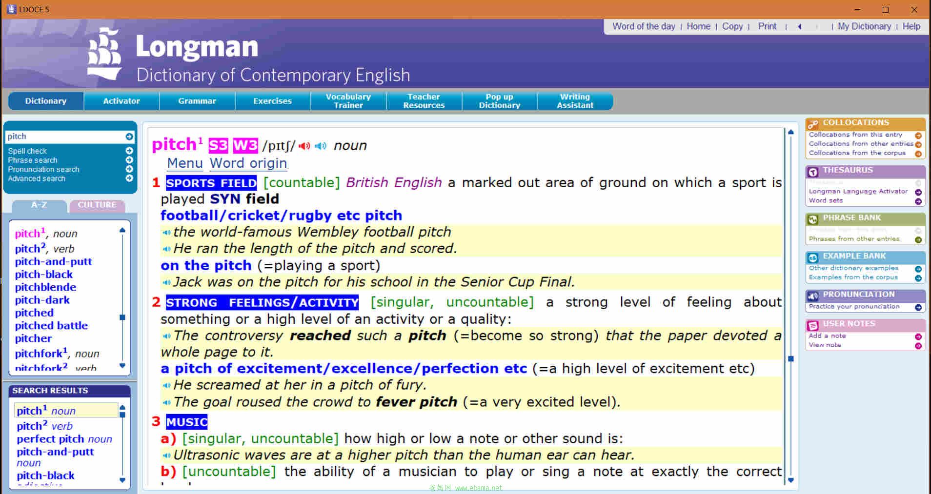
Task: Select 'pitch-and-putt' in the A-Z list
Action: point(53,262)
